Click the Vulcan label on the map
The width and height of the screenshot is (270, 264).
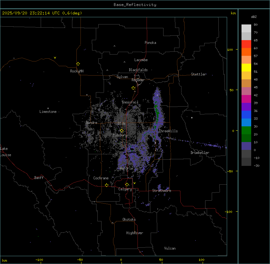tap(170, 248)
